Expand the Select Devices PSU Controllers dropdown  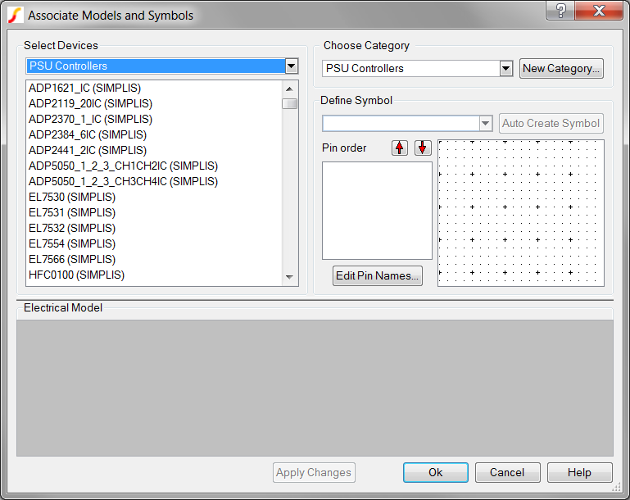coord(292,66)
